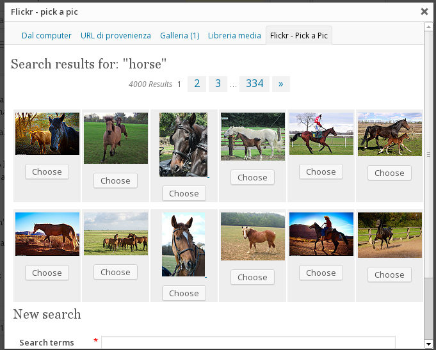The width and height of the screenshot is (436, 350).
Task: Click the "Search terms" label
Action: (47, 342)
